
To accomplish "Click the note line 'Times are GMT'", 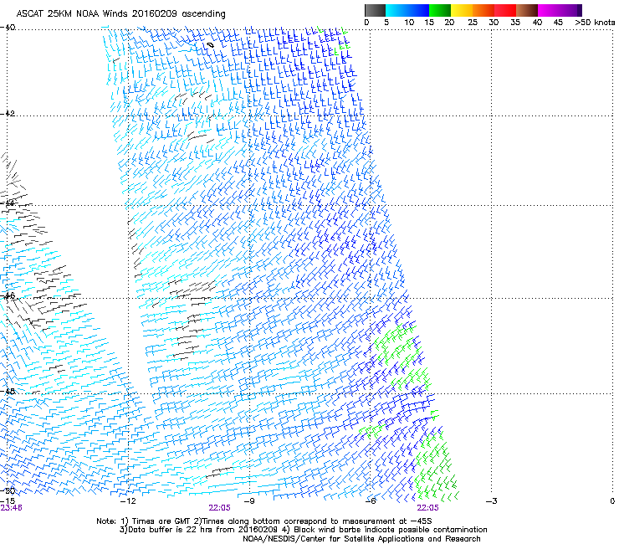I will pos(161,521).
